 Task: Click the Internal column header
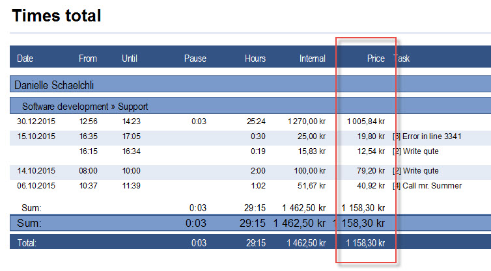[312, 58]
